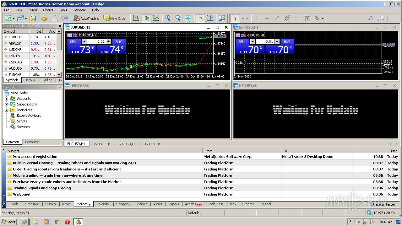The width and height of the screenshot is (402, 226).
Task: Open Internet Explorer from taskbar
Action: [x=24, y=222]
